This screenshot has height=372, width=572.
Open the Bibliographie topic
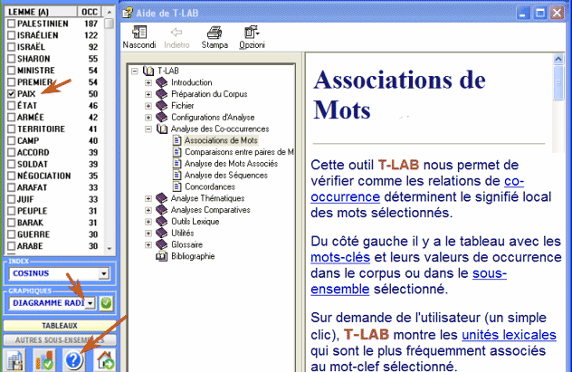pos(193,256)
